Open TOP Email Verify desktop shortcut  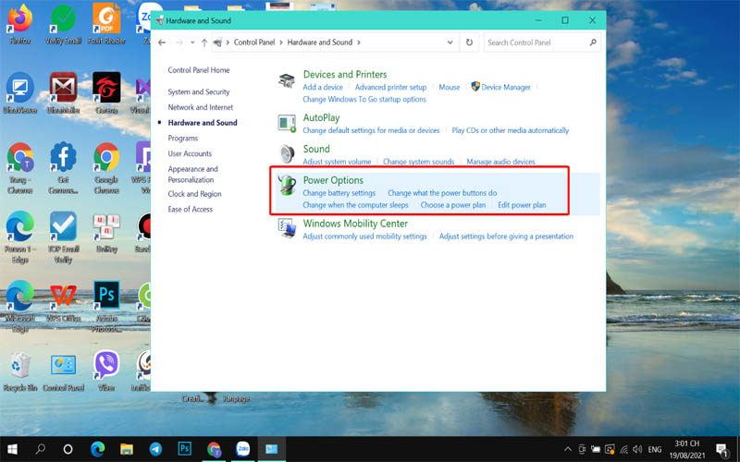pyautogui.click(x=63, y=237)
